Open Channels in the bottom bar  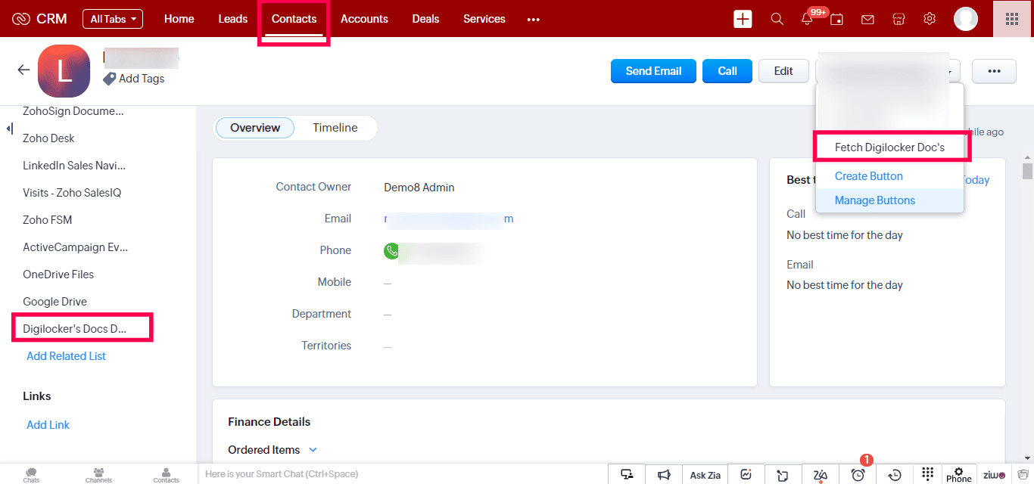[x=98, y=475]
